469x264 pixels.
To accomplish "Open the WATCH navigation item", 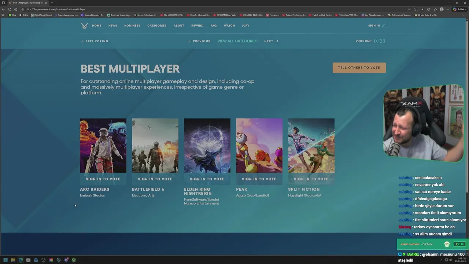I will coord(229,26).
